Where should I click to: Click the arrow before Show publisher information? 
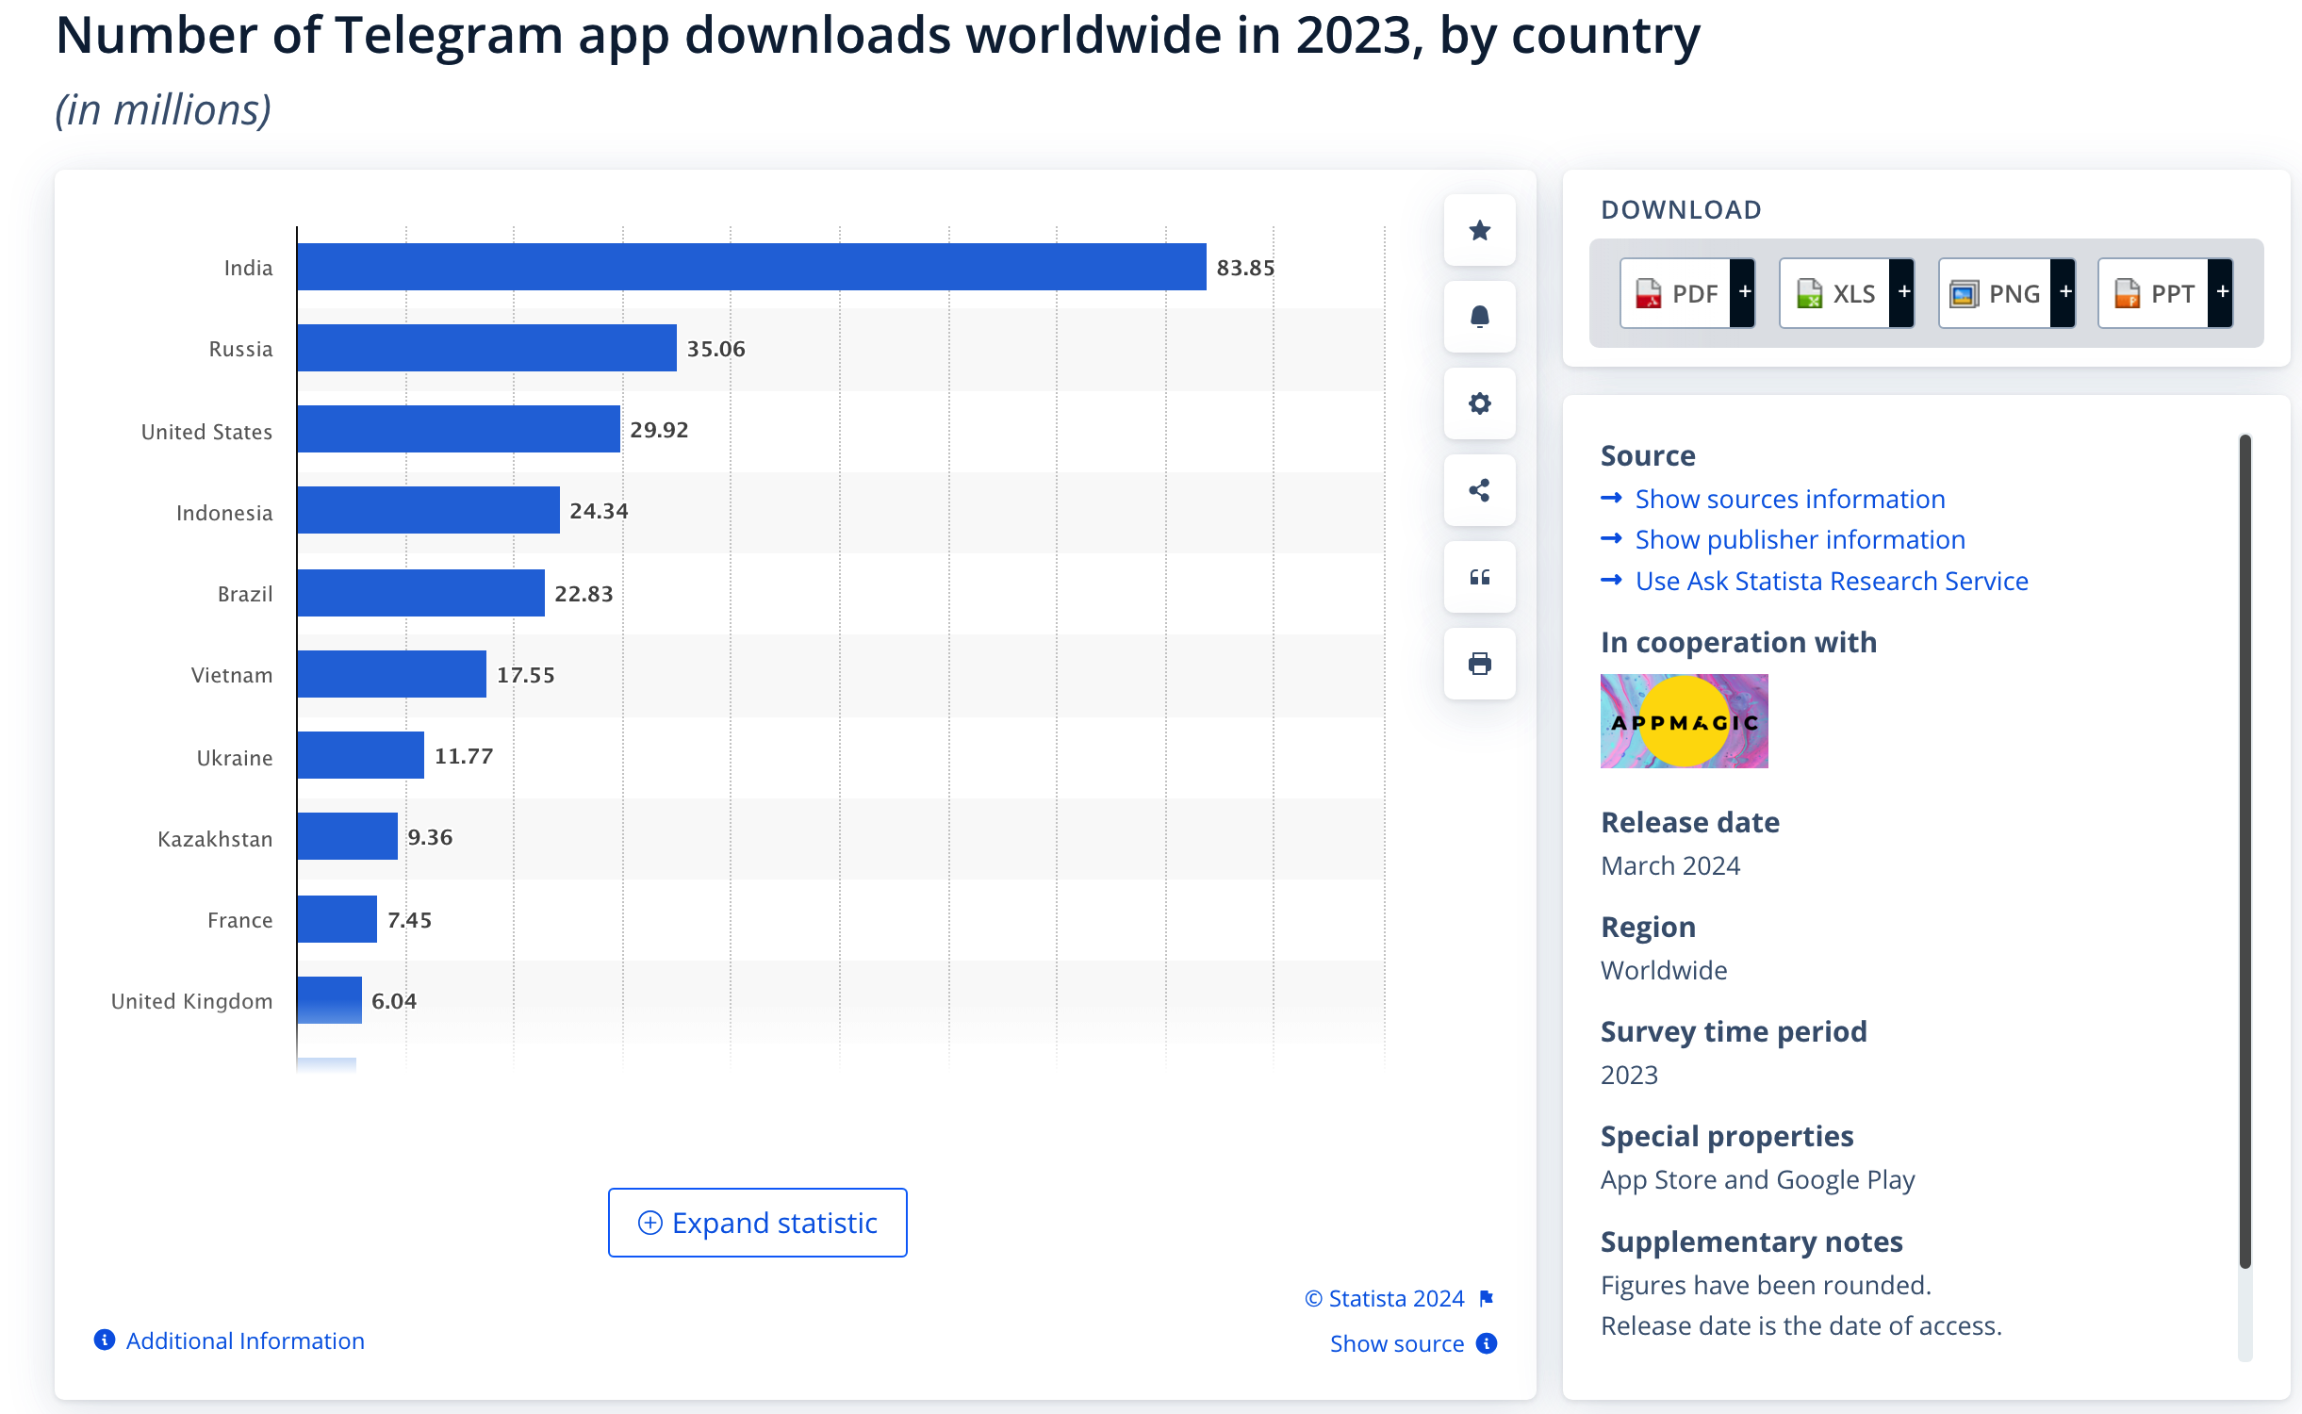point(1611,538)
